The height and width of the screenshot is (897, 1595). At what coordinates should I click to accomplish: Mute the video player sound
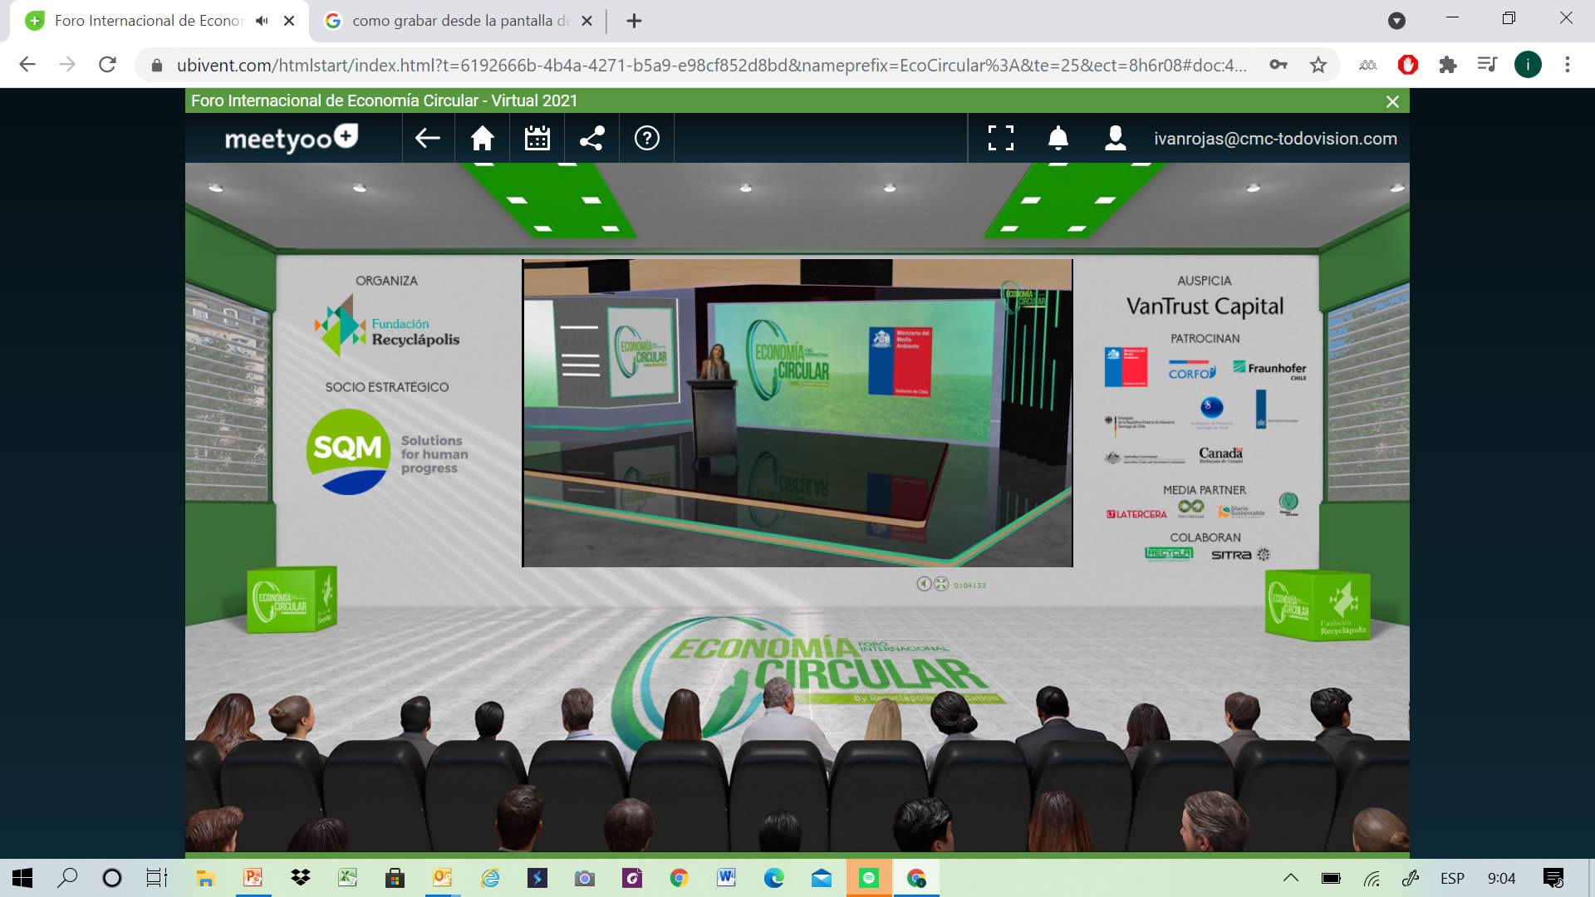[x=924, y=584]
